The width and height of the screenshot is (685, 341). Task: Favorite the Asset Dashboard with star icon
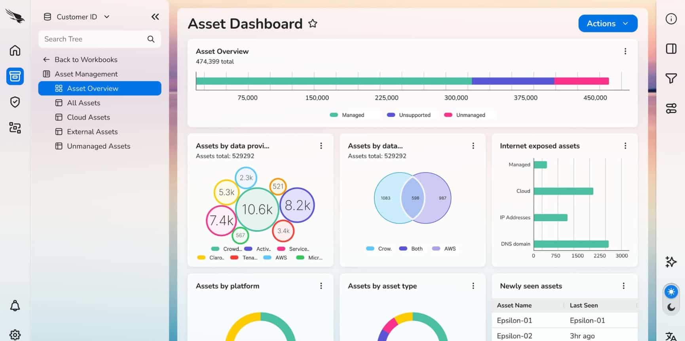tap(313, 24)
